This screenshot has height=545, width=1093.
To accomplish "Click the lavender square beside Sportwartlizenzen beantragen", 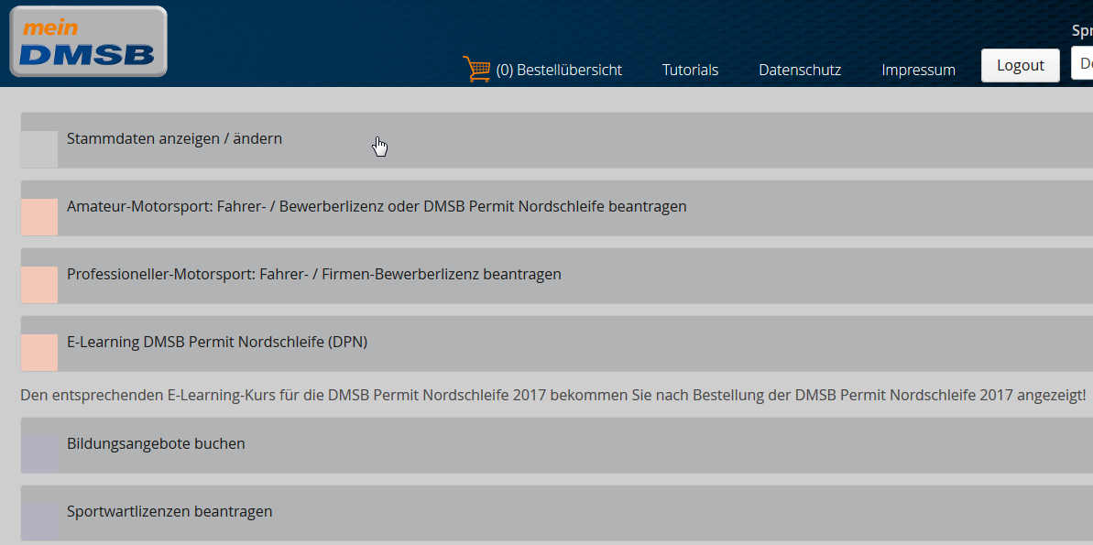I will pos(39,520).
